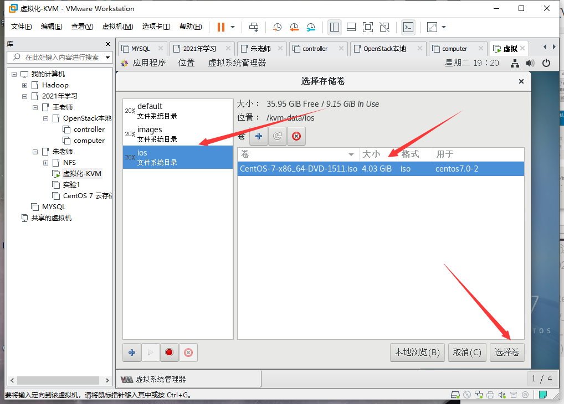Stop the storage pool red icon
Screen dimensions: 564x404
tap(169, 353)
